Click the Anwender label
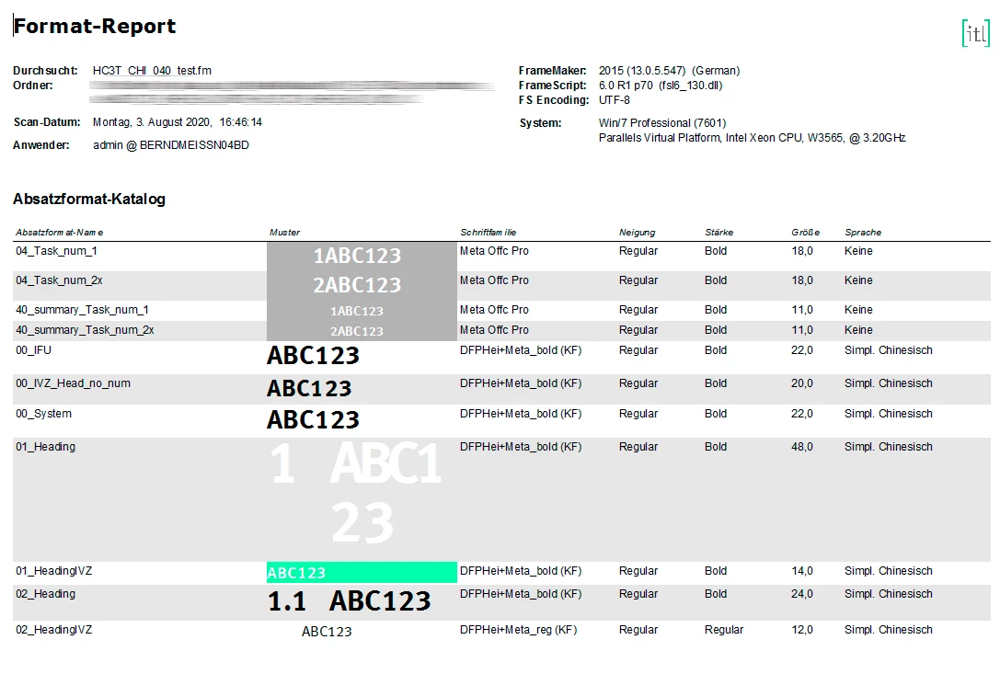Viewport: 1000px width, 674px height. tap(41, 145)
